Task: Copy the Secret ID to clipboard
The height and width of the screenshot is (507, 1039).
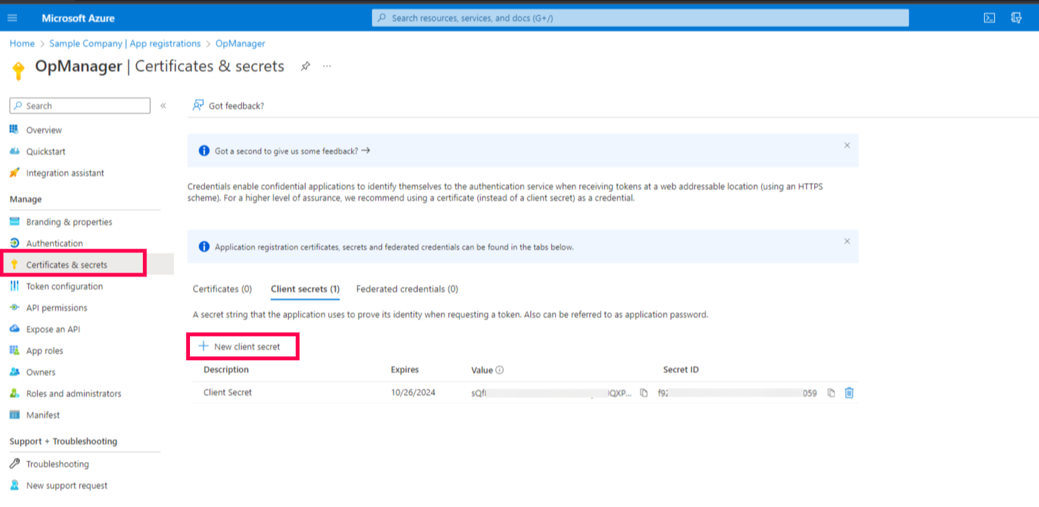Action: [831, 393]
